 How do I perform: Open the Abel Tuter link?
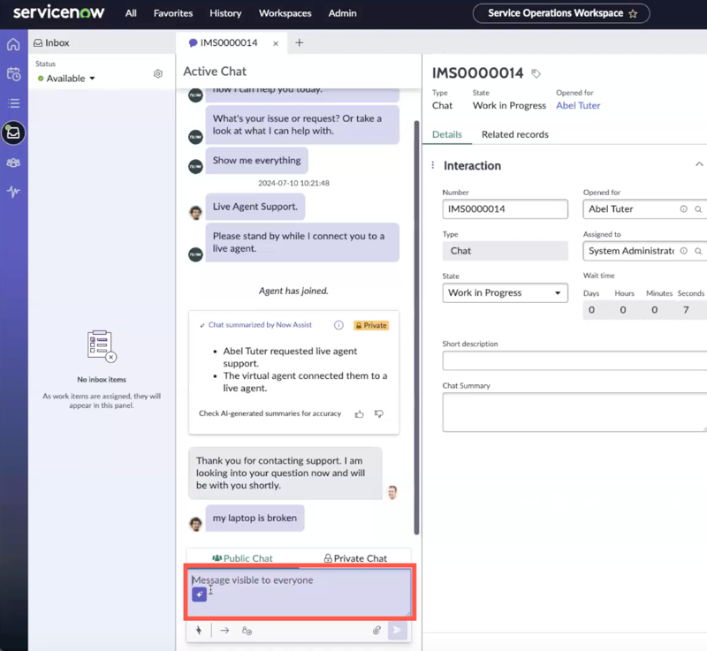578,105
